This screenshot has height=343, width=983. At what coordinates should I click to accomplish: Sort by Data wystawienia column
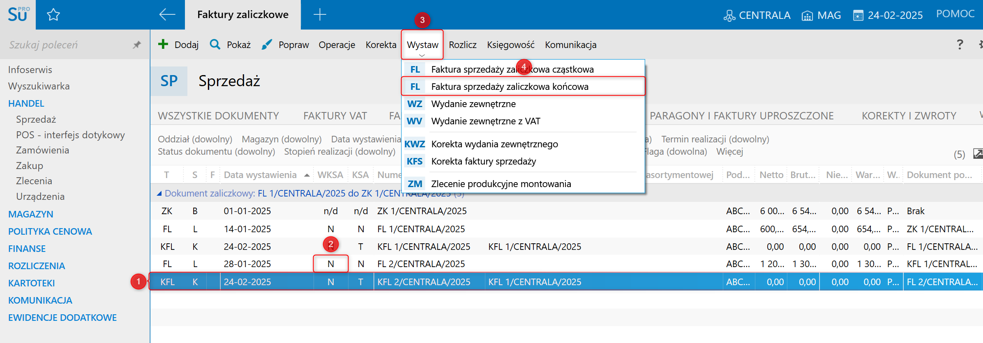click(x=260, y=175)
